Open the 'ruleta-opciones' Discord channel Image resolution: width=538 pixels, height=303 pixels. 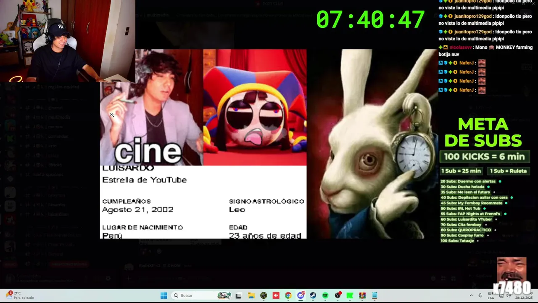click(x=47, y=175)
